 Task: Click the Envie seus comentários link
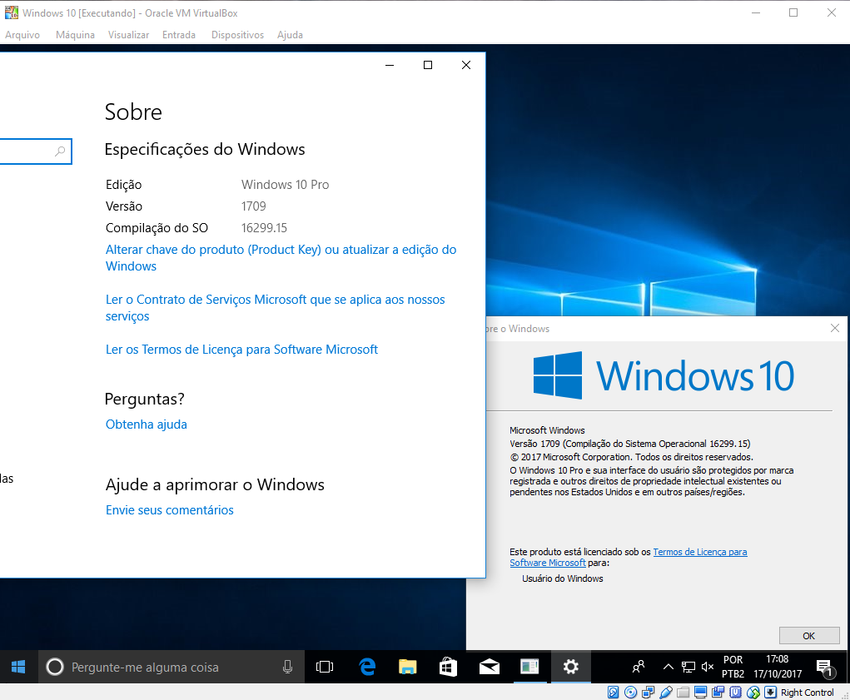[169, 510]
